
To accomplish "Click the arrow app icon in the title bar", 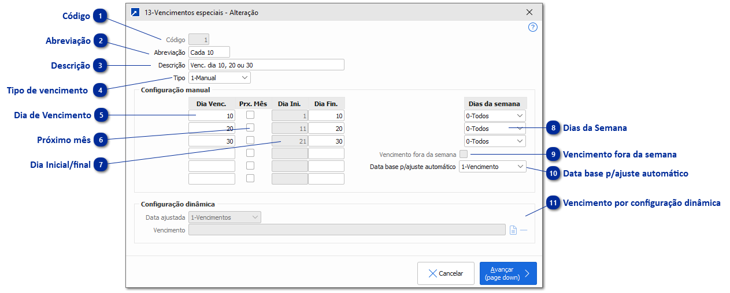I will 135,12.
